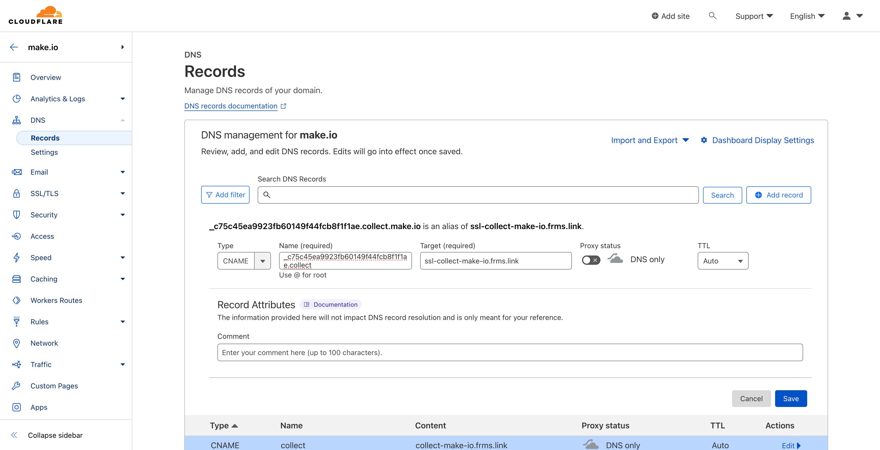This screenshot has height=450, width=880.
Task: Click the grey cloud in the collect CNAME row
Action: point(591,444)
